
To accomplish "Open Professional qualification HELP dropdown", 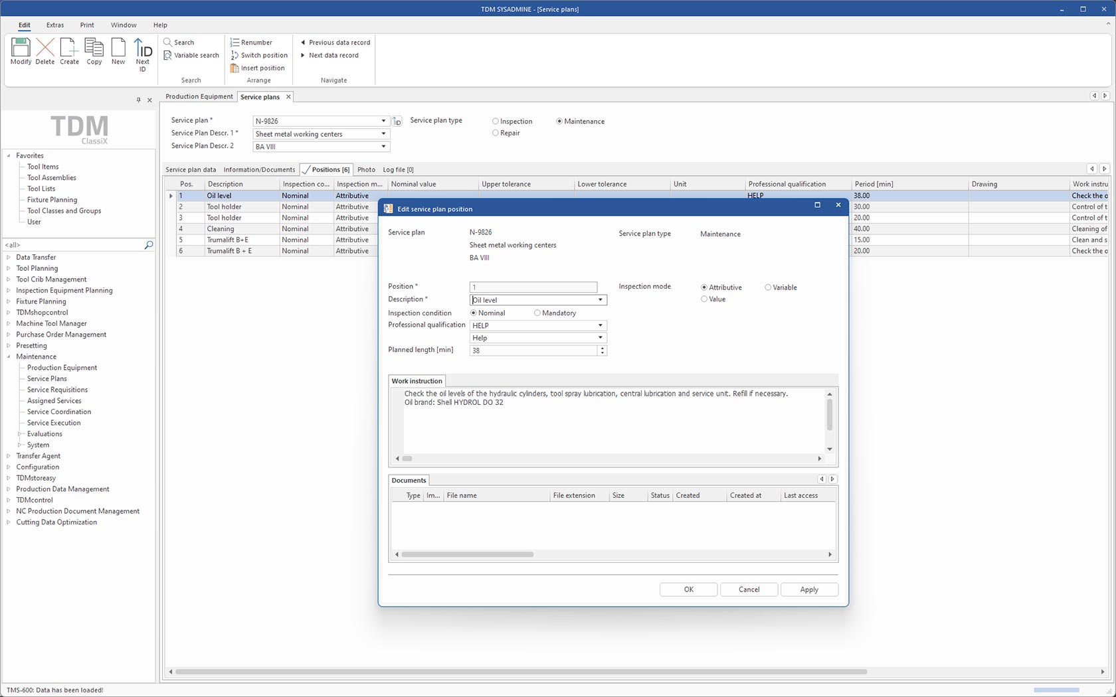I will (601, 325).
